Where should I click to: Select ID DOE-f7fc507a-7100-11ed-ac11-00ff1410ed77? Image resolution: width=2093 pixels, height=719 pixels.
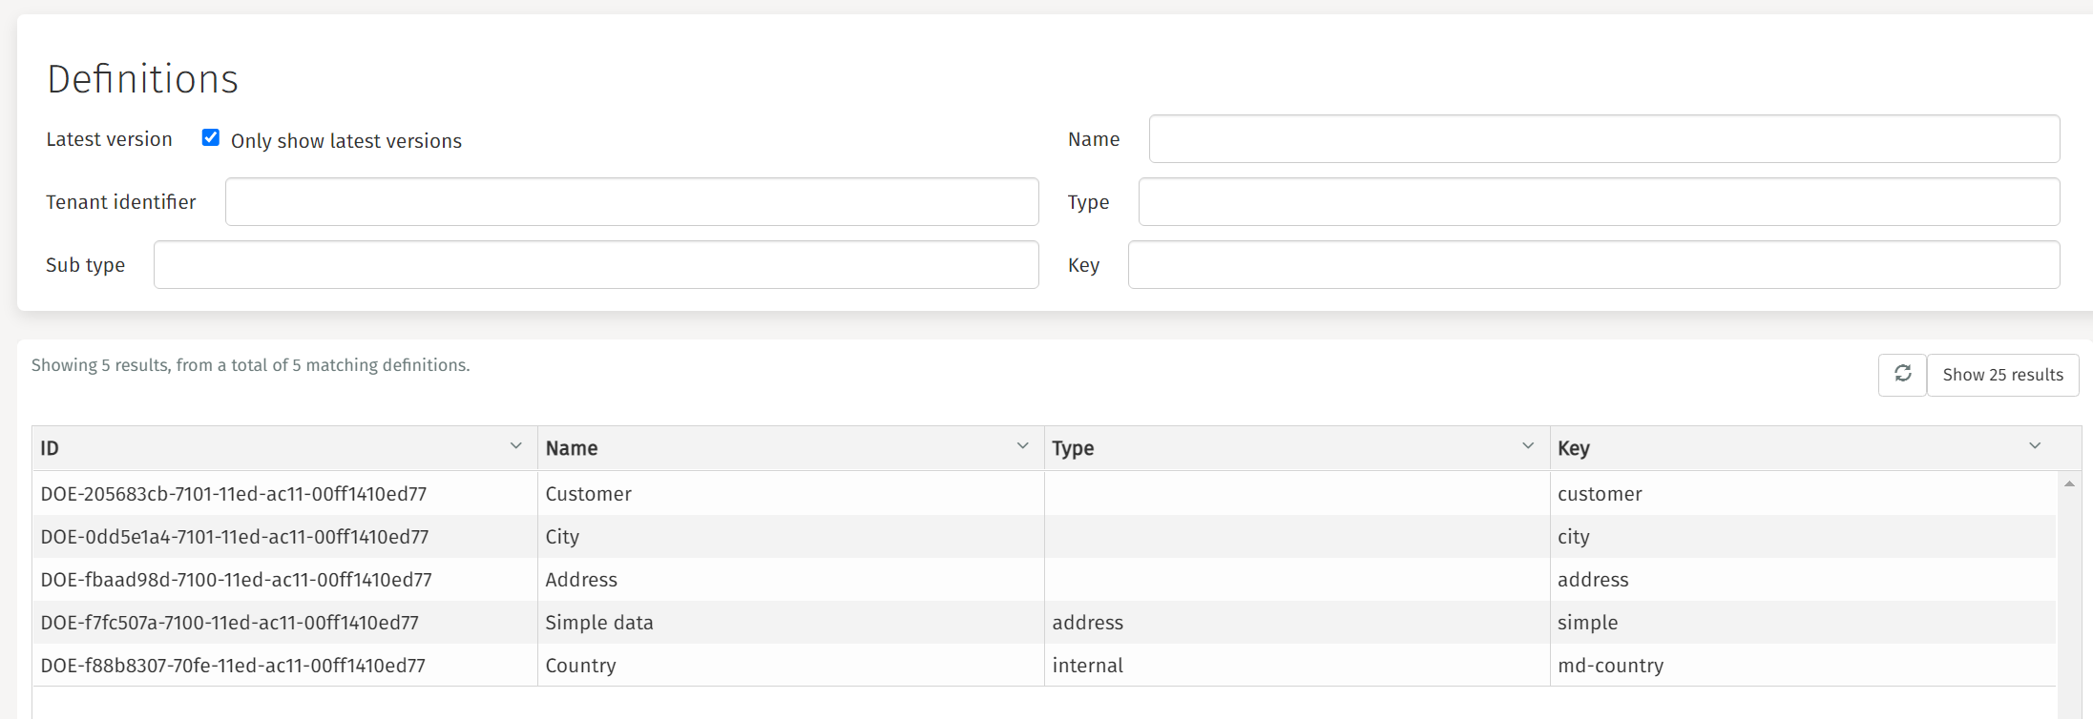(229, 623)
